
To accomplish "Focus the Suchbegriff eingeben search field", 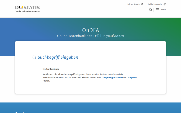I will pos(91,57).
